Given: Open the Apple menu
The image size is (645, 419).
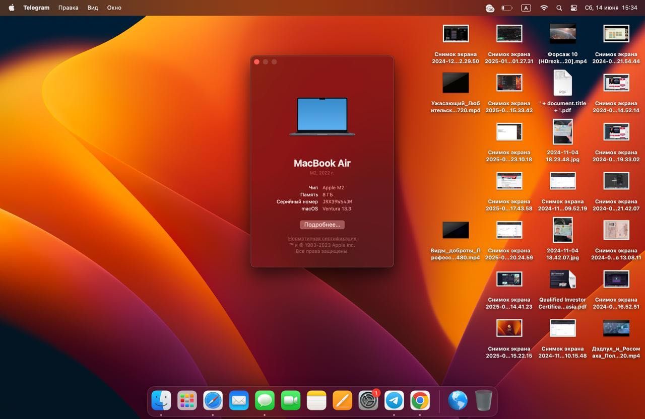Looking at the screenshot, I should coord(11,8).
